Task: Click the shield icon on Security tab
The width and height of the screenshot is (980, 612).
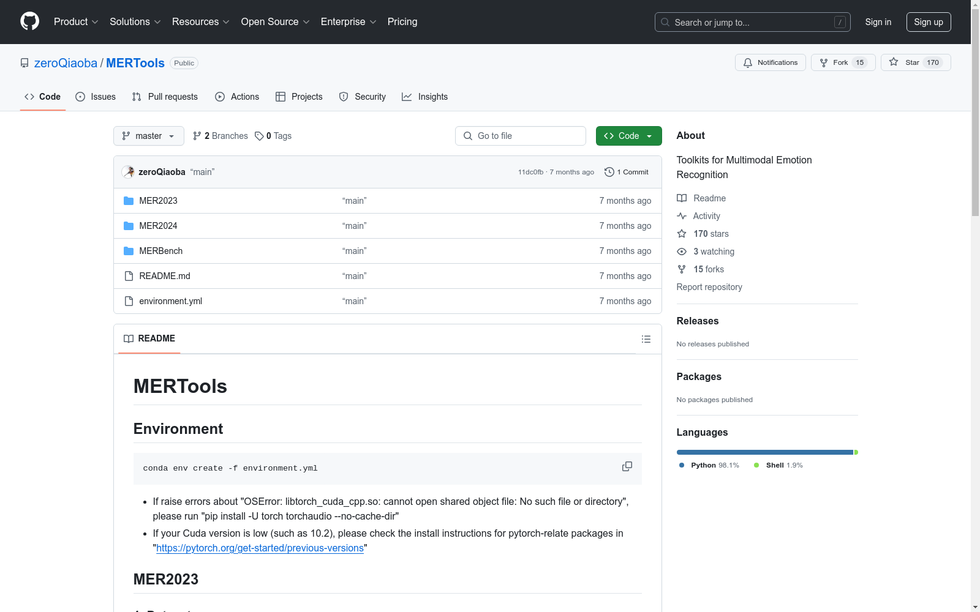Action: [x=344, y=97]
